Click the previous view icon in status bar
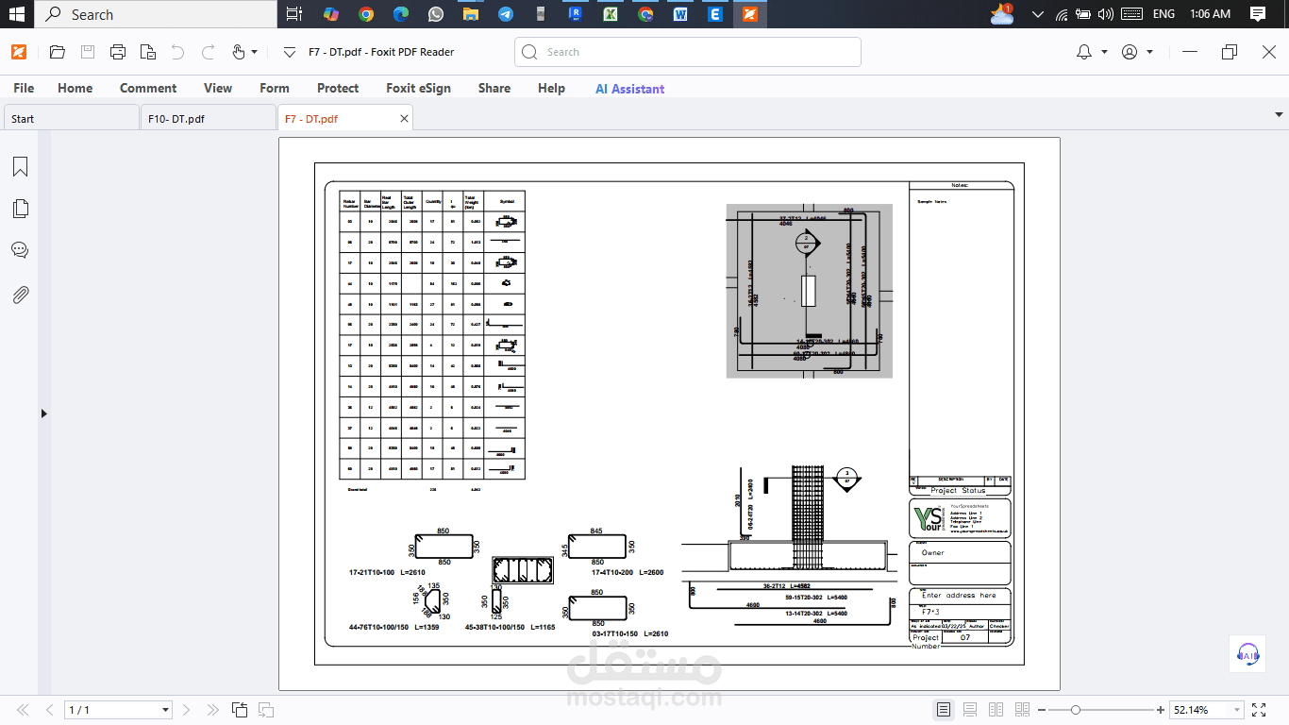 [x=240, y=710]
